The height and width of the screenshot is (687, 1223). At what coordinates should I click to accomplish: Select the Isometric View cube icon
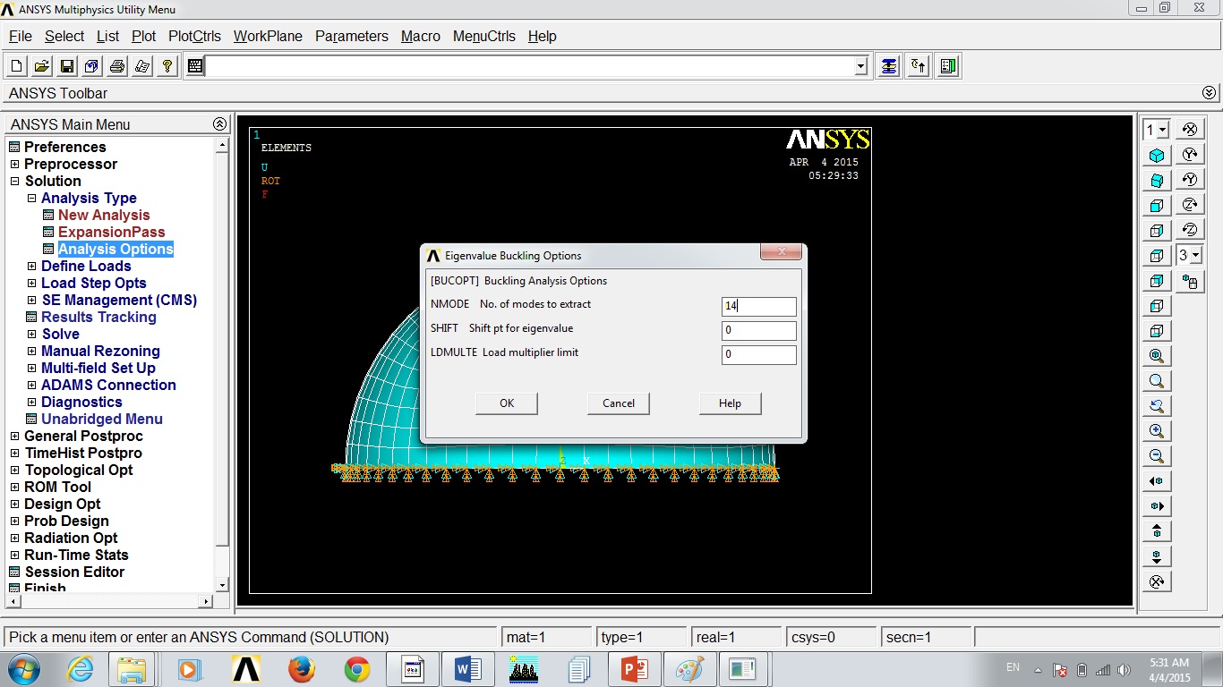pyautogui.click(x=1157, y=156)
